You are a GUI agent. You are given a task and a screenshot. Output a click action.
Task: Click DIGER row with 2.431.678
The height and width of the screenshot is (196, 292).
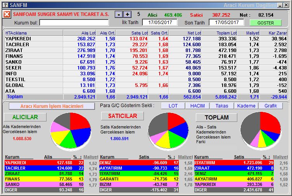[x=234, y=190]
